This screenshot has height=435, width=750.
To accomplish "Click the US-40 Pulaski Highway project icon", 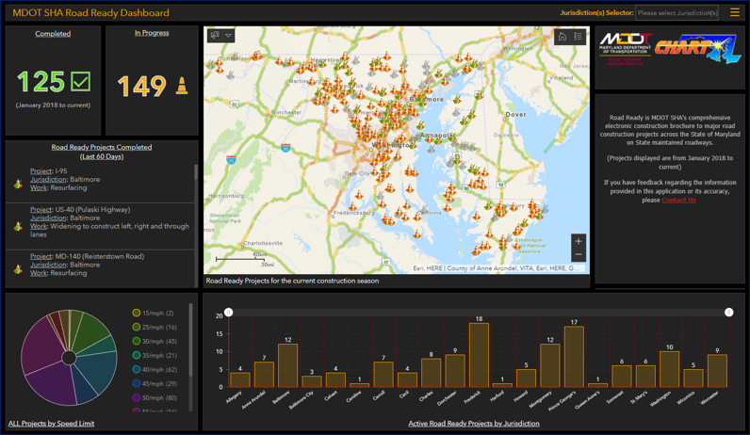I will click(18, 226).
